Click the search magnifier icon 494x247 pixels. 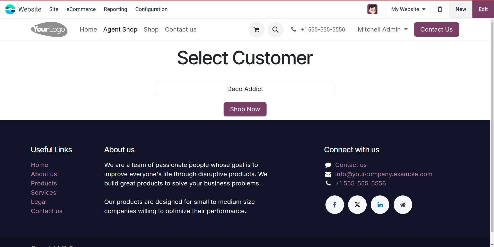coord(275,30)
